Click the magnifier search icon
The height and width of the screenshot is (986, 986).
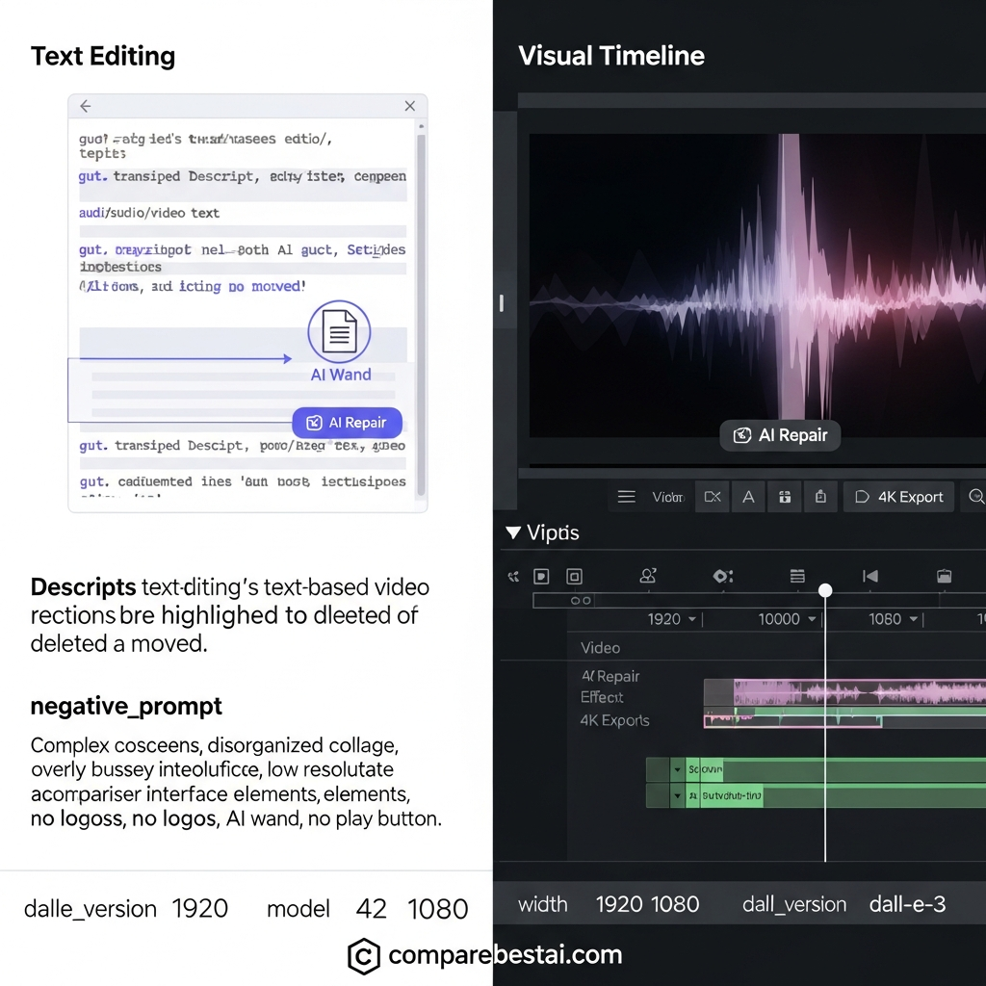click(x=976, y=497)
